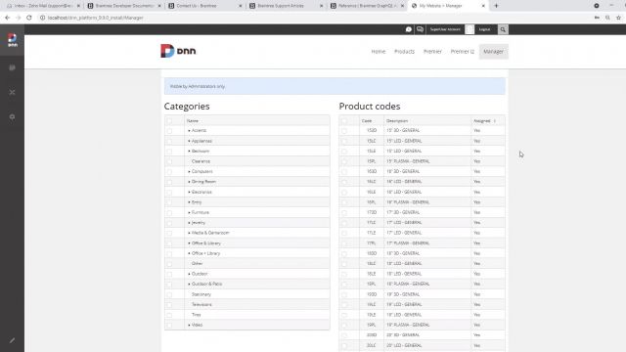Screen dimensions: 626x352
Task: Open the site search magnifier icon
Action: tap(503, 29)
